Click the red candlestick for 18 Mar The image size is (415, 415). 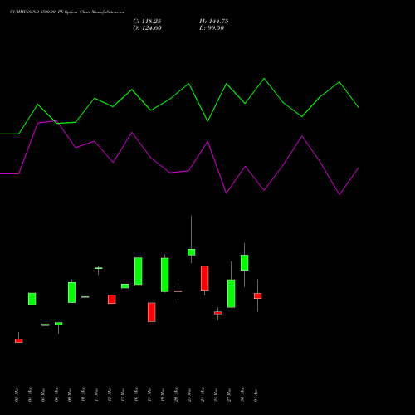(x=152, y=312)
